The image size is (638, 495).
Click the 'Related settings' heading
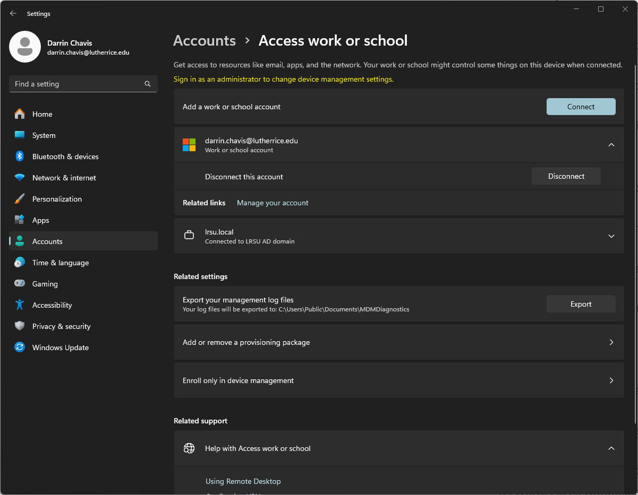tap(201, 276)
